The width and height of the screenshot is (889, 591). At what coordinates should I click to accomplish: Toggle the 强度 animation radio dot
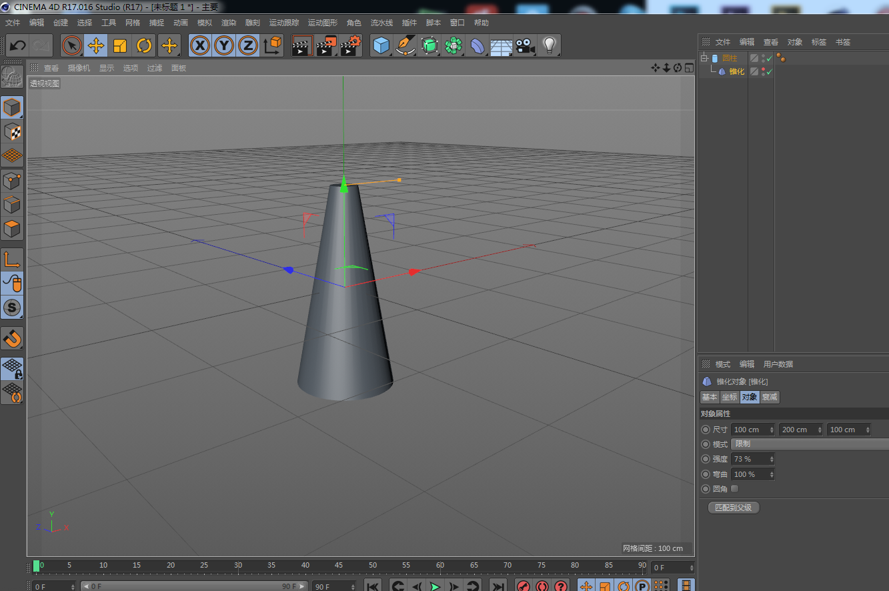click(x=706, y=459)
